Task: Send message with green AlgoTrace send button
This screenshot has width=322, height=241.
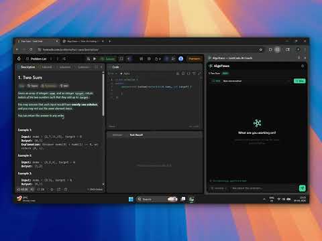Action: point(302,188)
